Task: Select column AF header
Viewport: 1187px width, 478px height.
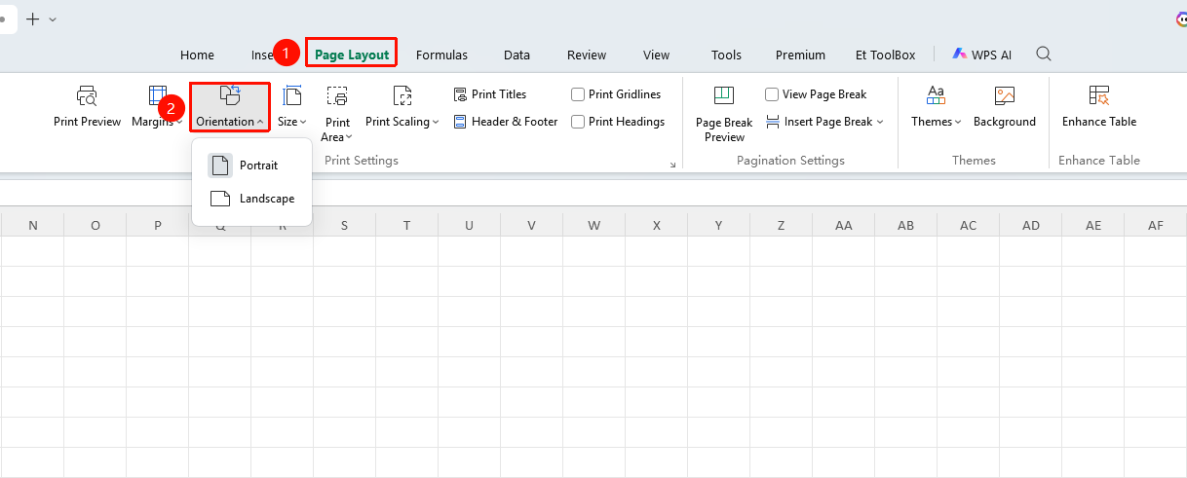Action: [x=1155, y=225]
